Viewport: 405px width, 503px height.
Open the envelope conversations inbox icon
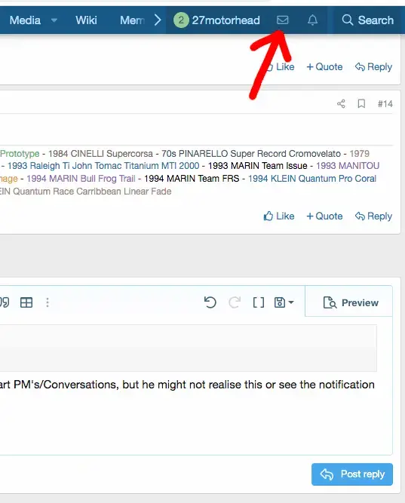[x=282, y=20]
